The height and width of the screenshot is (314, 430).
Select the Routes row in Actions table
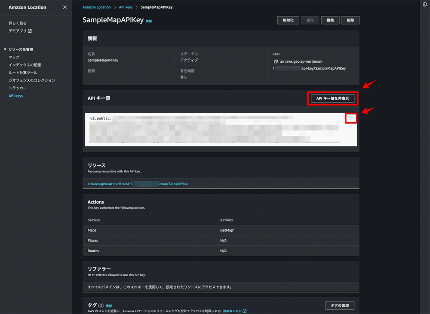pos(221,251)
